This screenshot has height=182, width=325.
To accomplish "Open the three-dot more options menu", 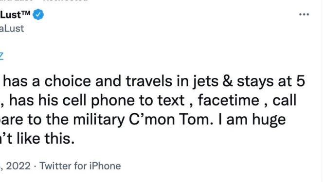I will pos(304,15).
